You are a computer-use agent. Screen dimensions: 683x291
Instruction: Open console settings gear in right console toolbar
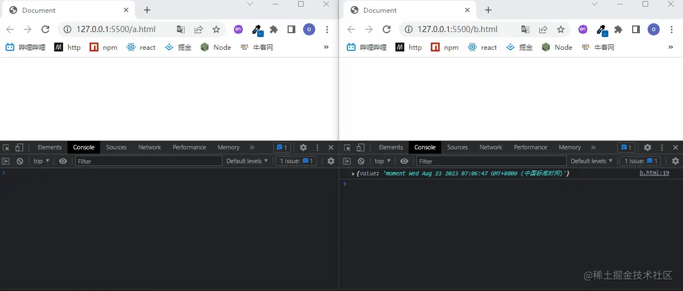coord(675,161)
